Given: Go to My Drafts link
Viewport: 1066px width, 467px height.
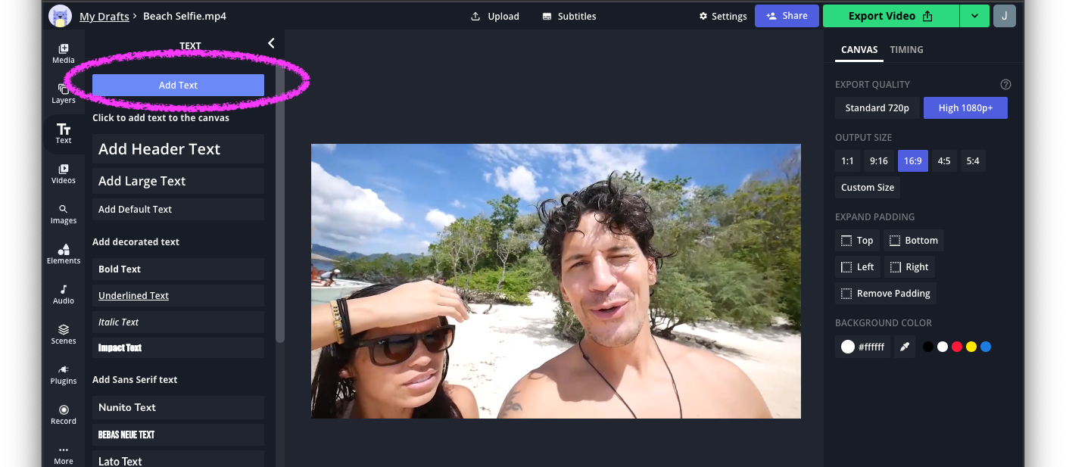Looking at the screenshot, I should (104, 16).
